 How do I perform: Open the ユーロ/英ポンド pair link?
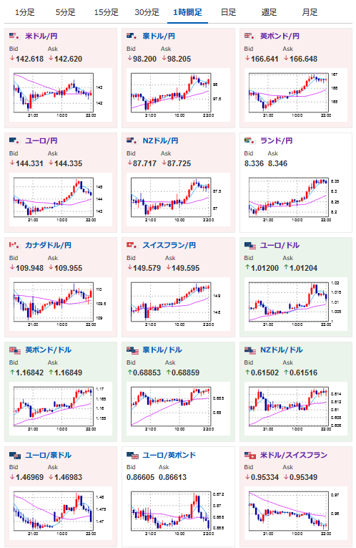pos(169,455)
